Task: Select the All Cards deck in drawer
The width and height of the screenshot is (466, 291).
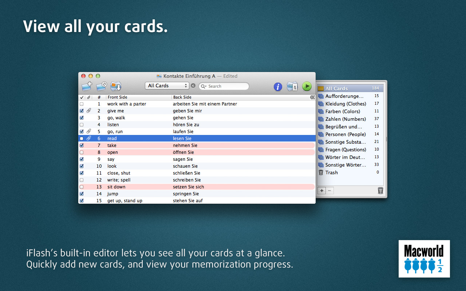Action: [x=350, y=88]
